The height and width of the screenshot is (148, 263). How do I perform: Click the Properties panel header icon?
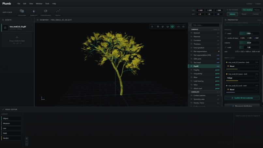pyautogui.click(x=225, y=20)
